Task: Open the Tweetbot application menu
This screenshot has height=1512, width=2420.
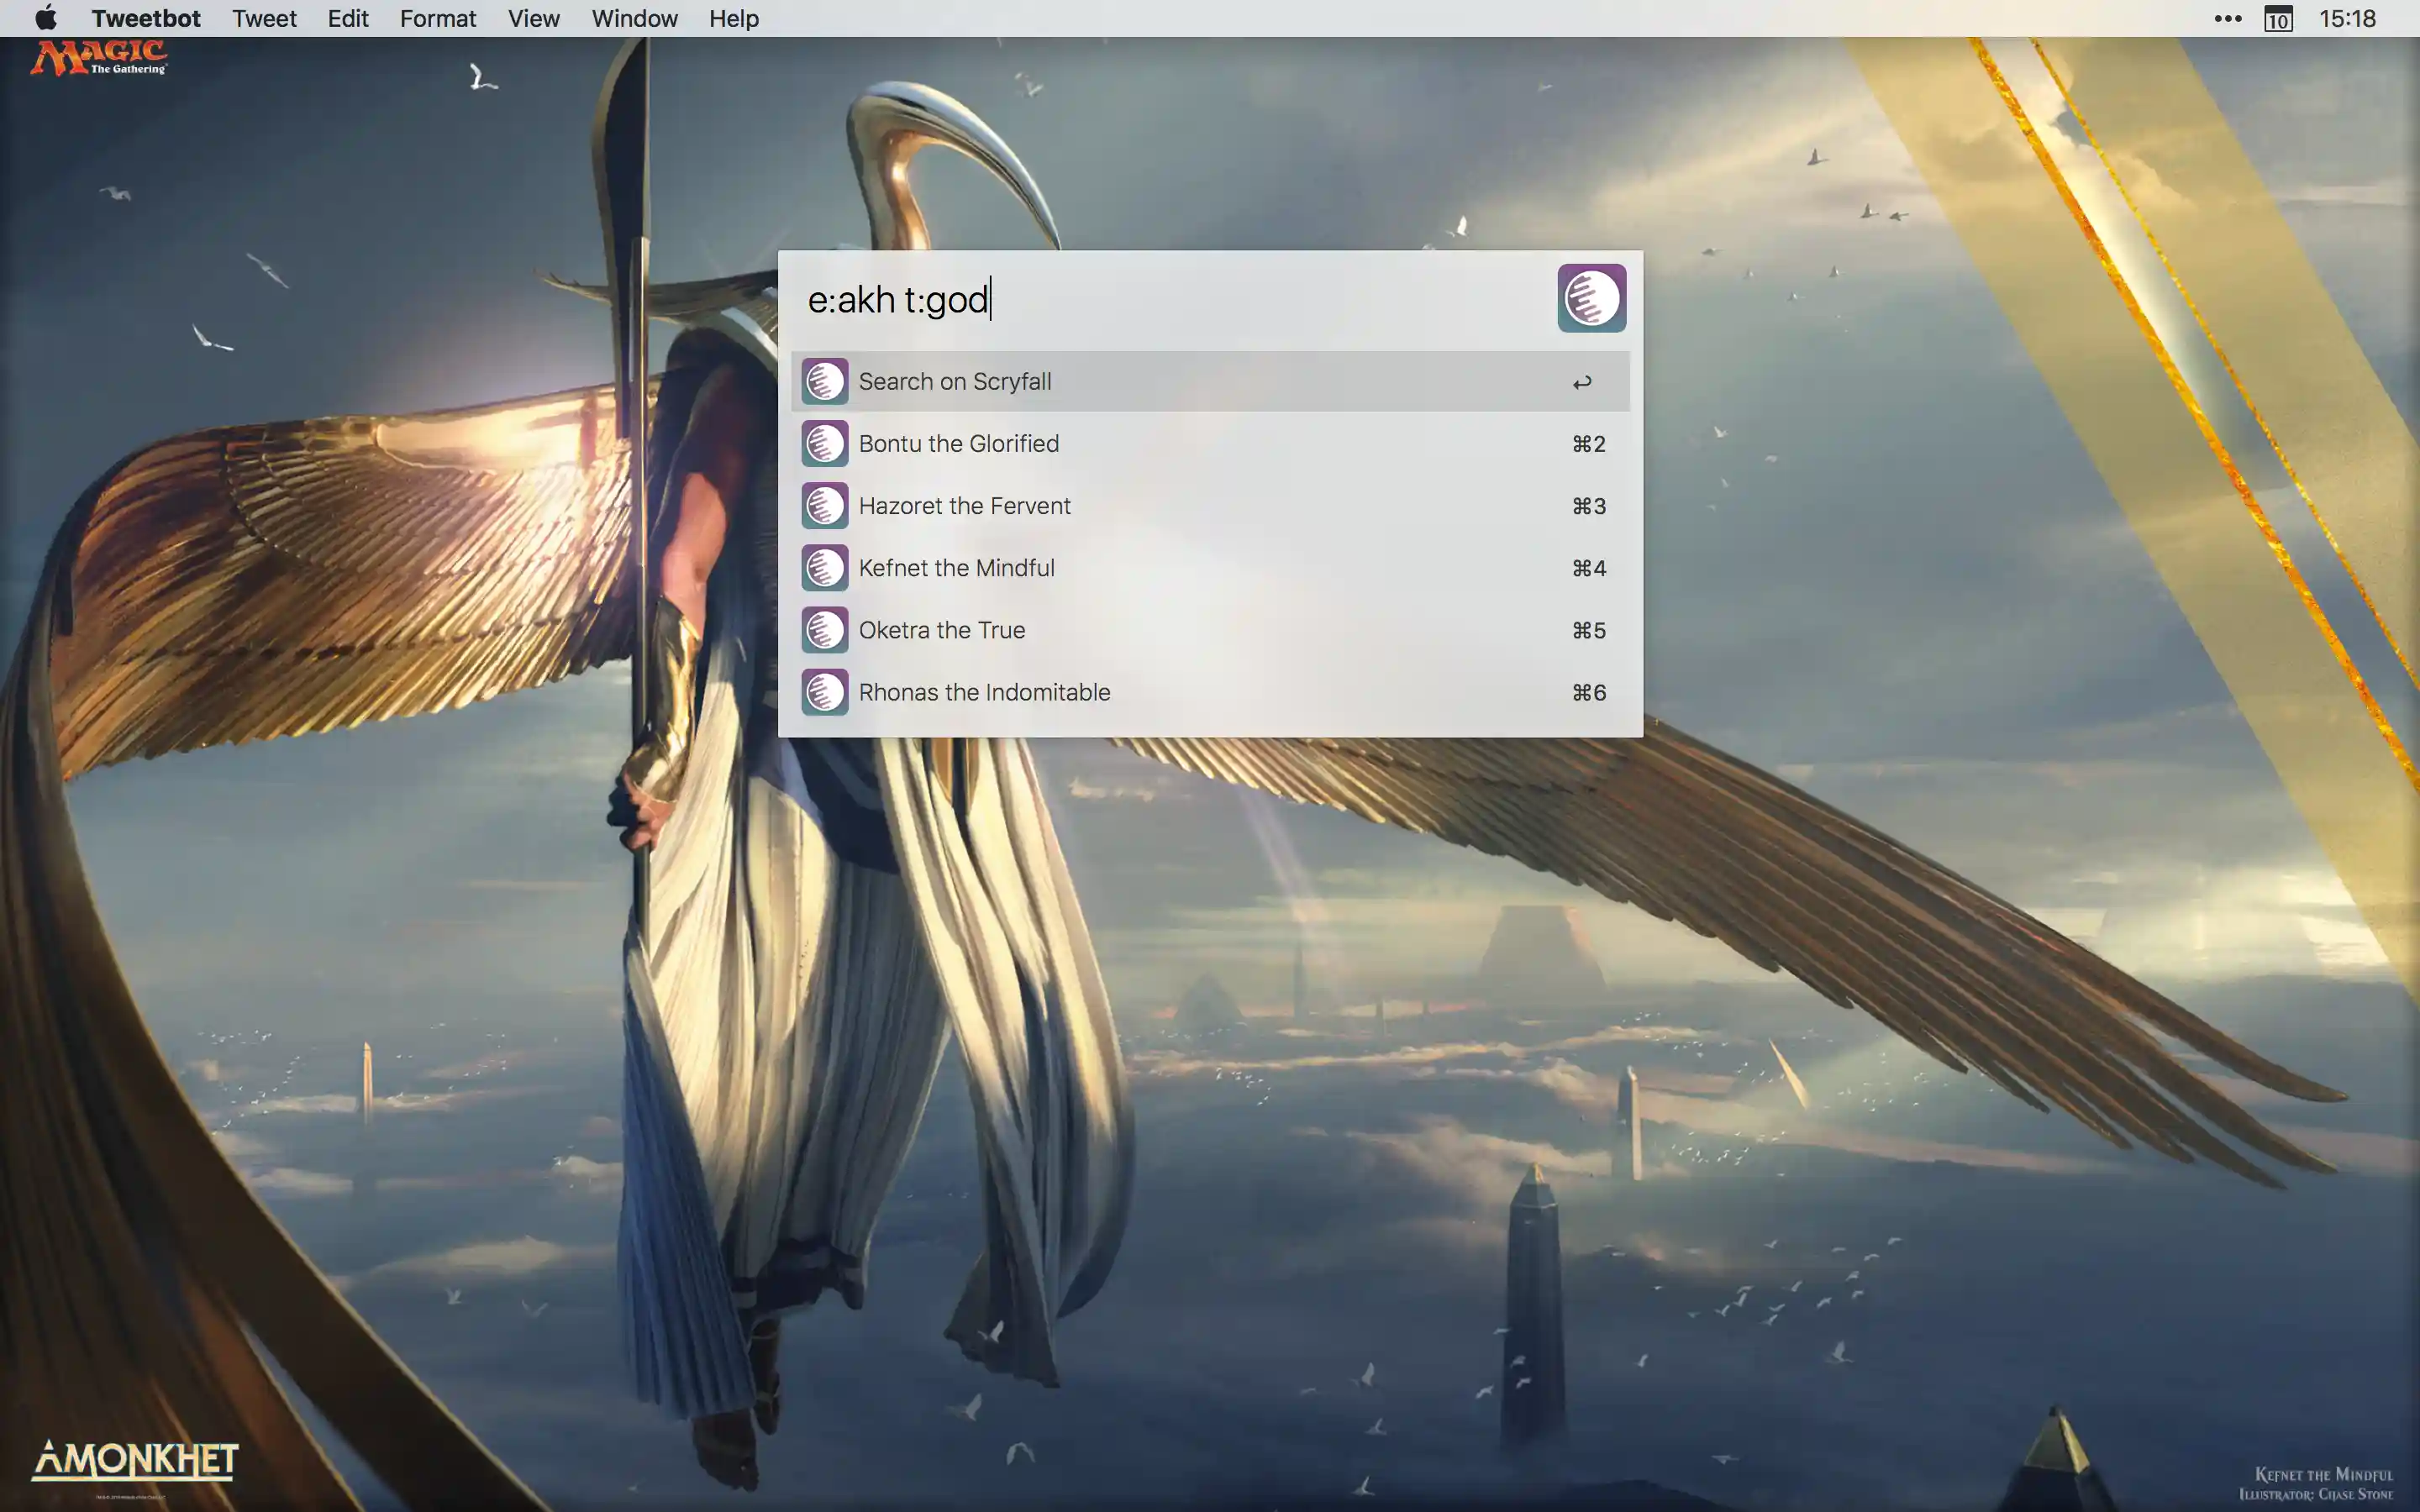Action: pyautogui.click(x=146, y=18)
